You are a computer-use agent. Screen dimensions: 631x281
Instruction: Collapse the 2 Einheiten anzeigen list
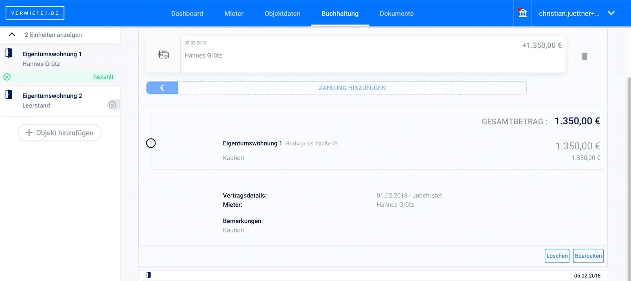(x=12, y=34)
